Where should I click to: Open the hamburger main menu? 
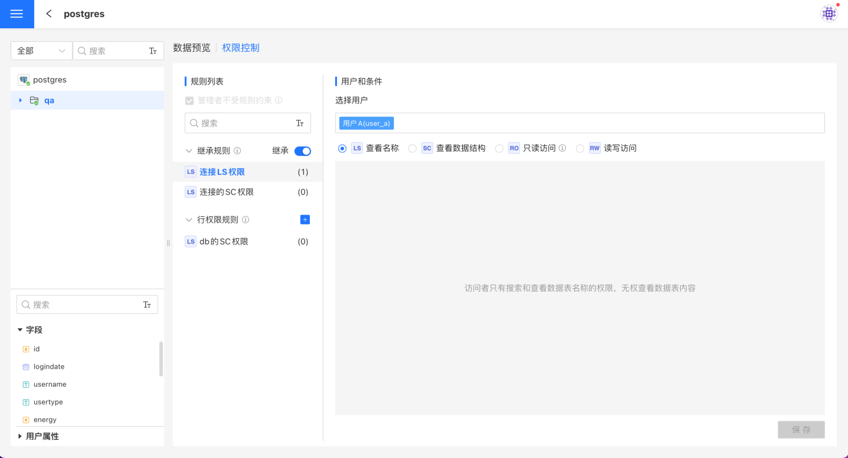[x=16, y=14]
